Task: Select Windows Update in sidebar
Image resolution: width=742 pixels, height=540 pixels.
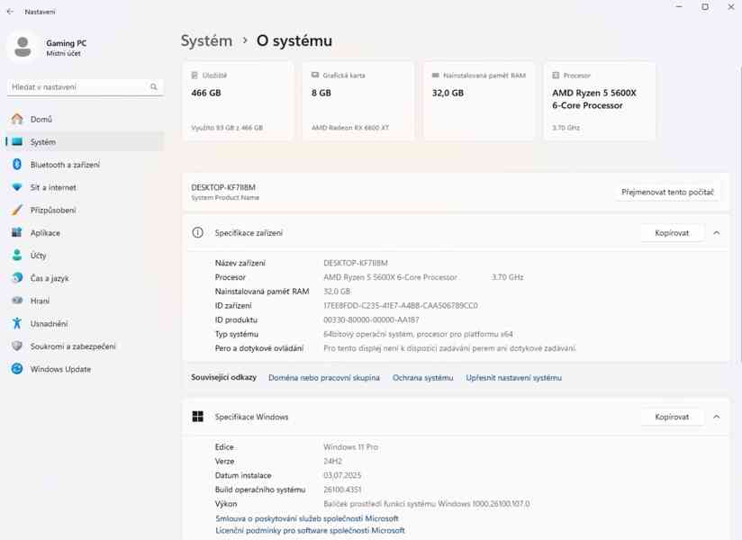Action: 86,369
